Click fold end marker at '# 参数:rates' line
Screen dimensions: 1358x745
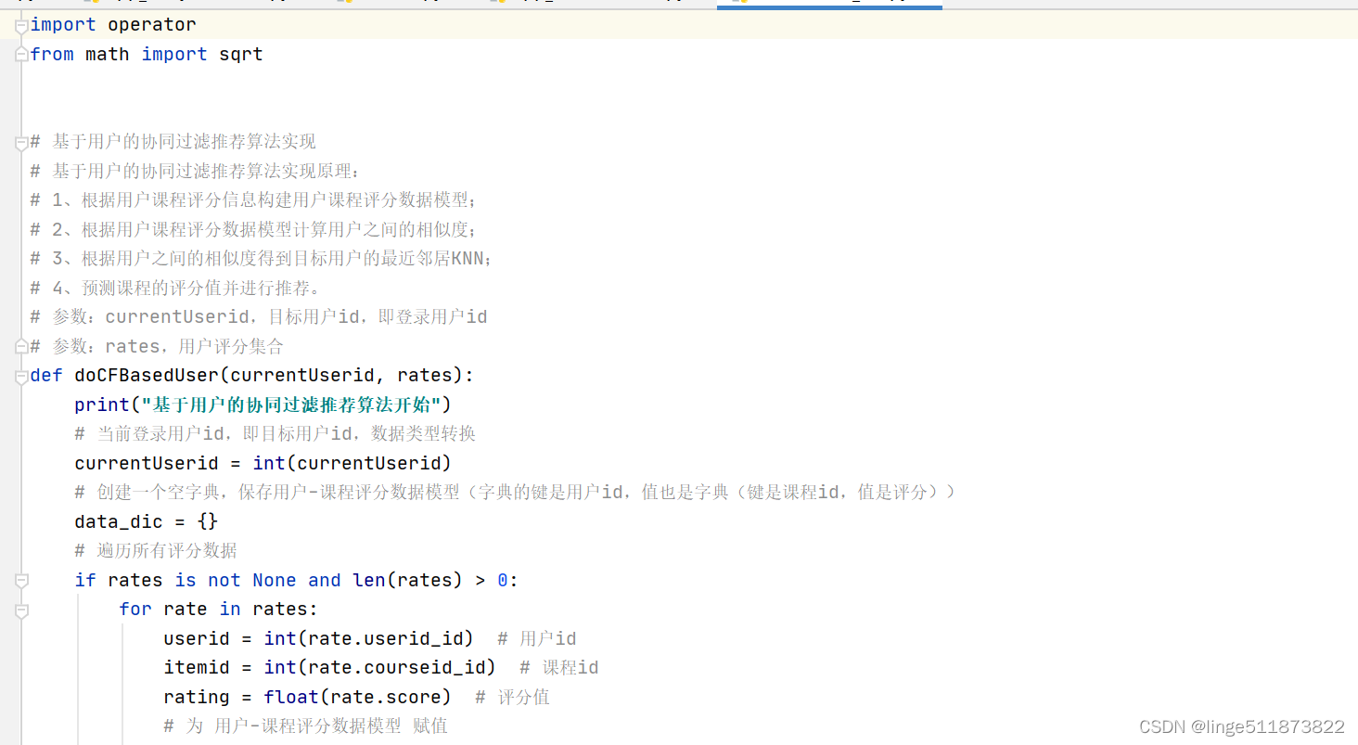click(x=21, y=347)
